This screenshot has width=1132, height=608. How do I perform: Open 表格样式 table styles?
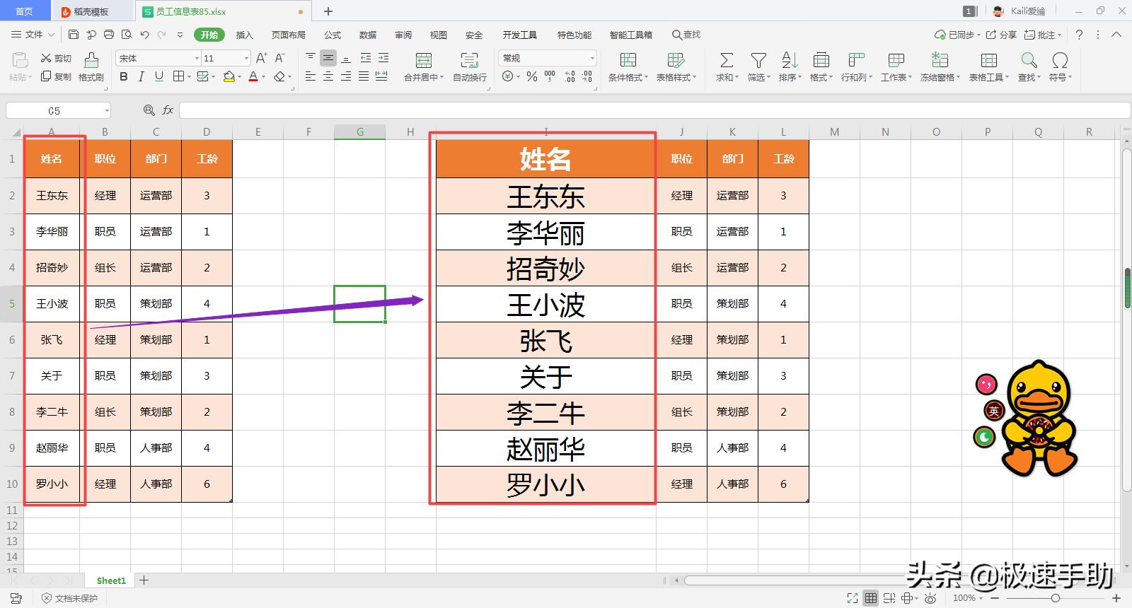(x=676, y=67)
